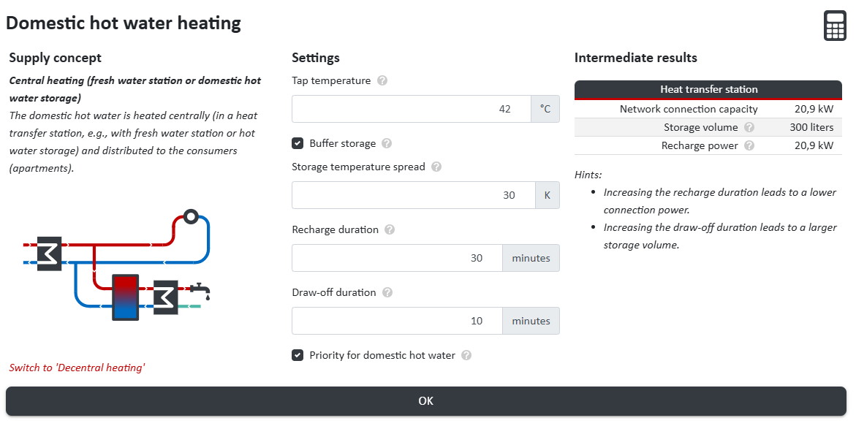Disable Priority for domestic hot water checkbox
Image resolution: width=856 pixels, height=426 pixels.
[x=298, y=356]
